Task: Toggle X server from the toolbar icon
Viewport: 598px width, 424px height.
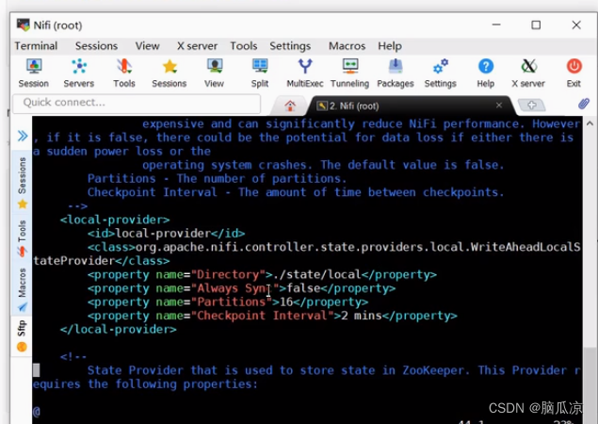Action: 528,73
